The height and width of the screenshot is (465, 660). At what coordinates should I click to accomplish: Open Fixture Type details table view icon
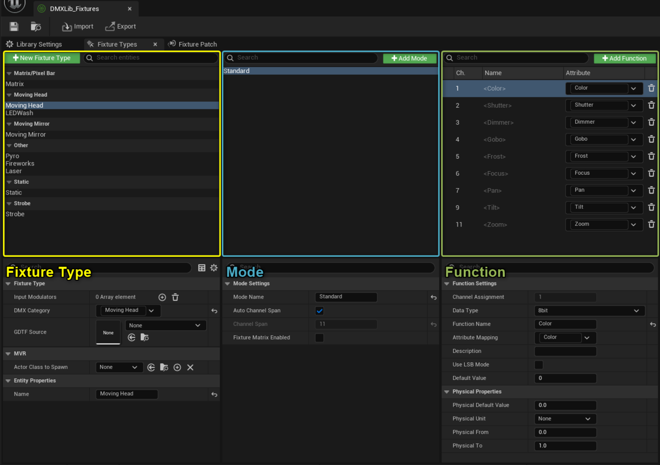click(202, 268)
